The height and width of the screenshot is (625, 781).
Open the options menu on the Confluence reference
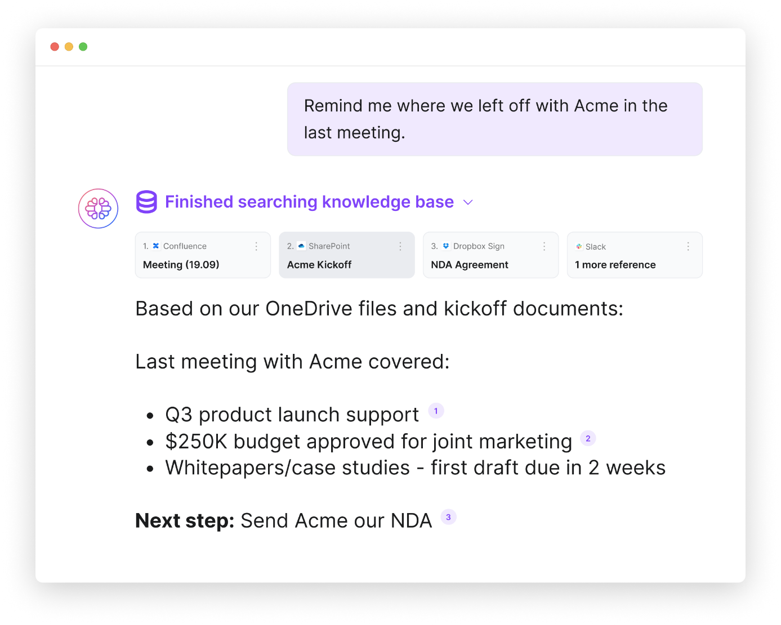(256, 246)
